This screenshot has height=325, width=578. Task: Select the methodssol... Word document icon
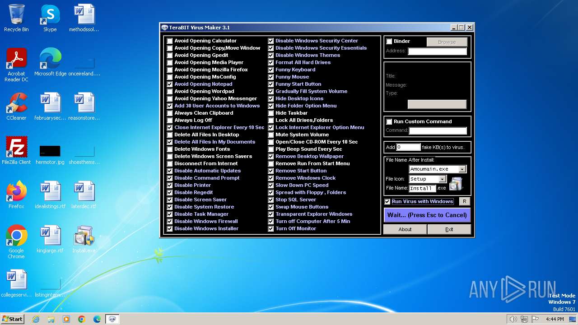pyautogui.click(x=84, y=18)
